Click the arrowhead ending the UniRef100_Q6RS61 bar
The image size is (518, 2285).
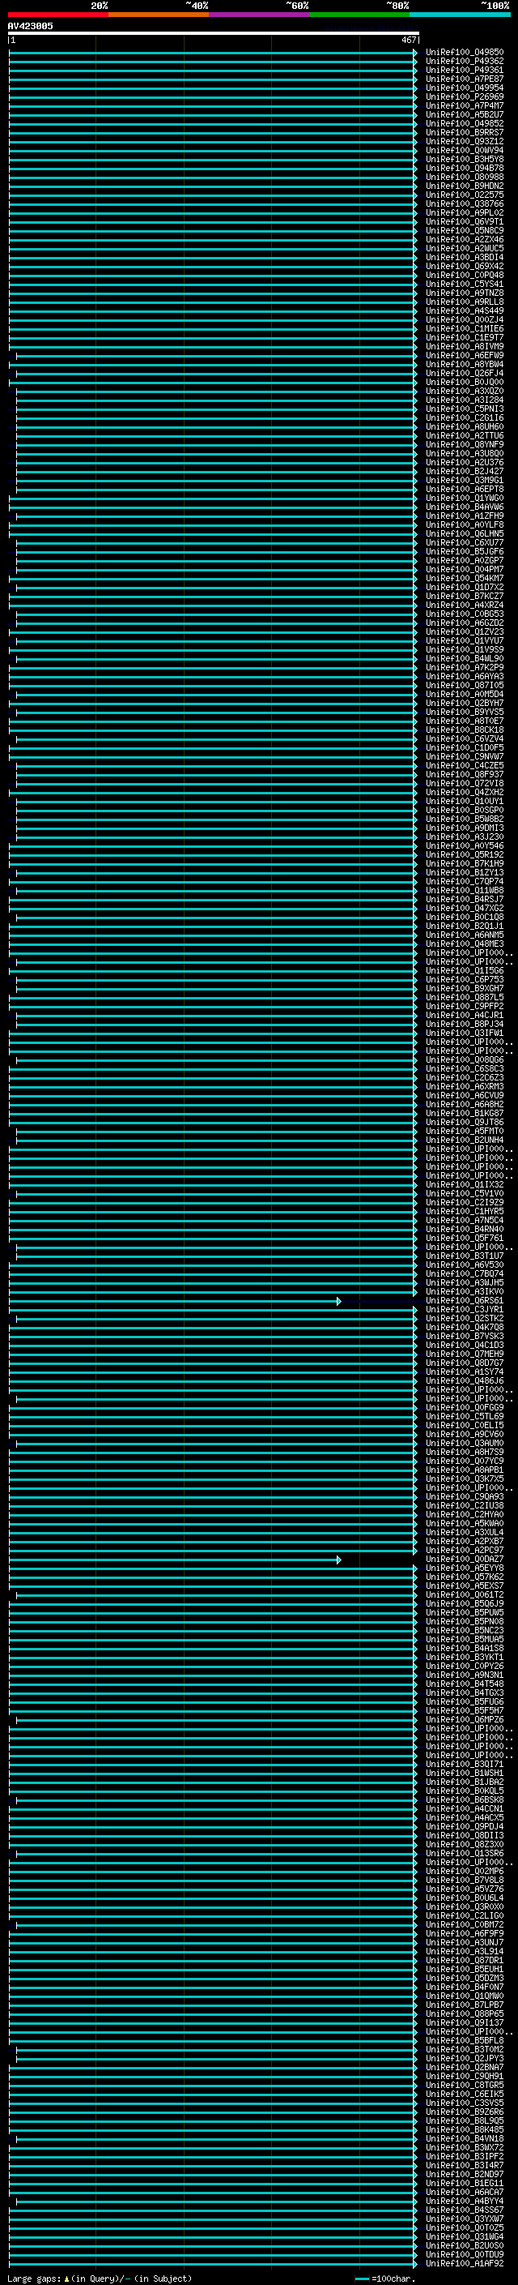(338, 1301)
